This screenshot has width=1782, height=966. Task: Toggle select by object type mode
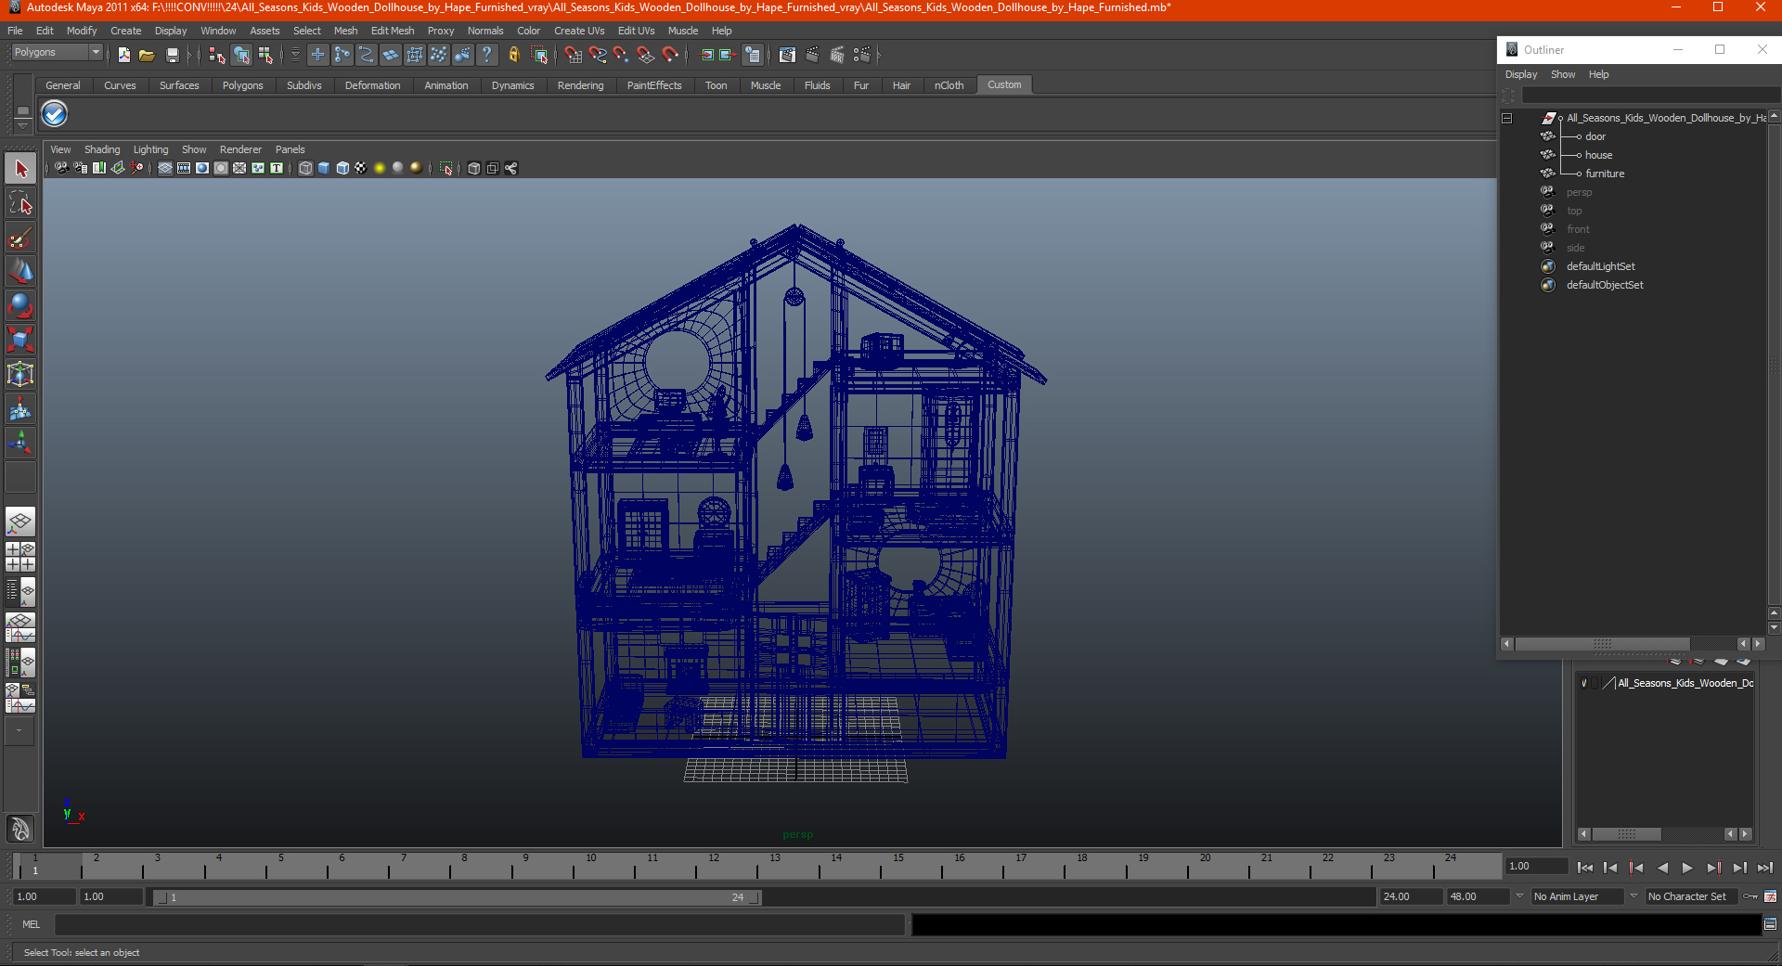(x=241, y=55)
